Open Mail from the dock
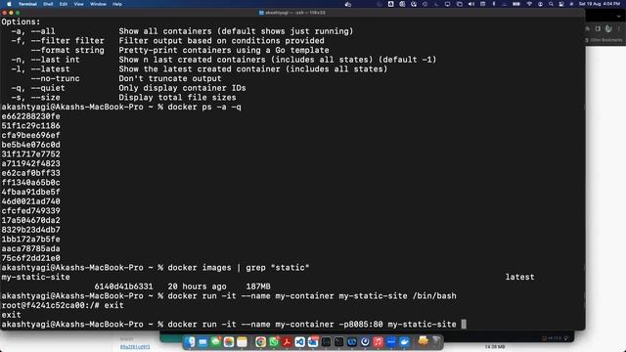 pos(202,342)
